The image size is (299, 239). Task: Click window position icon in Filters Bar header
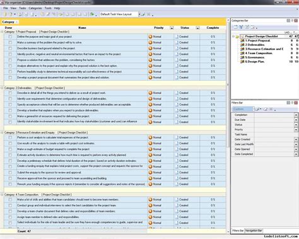288,103
